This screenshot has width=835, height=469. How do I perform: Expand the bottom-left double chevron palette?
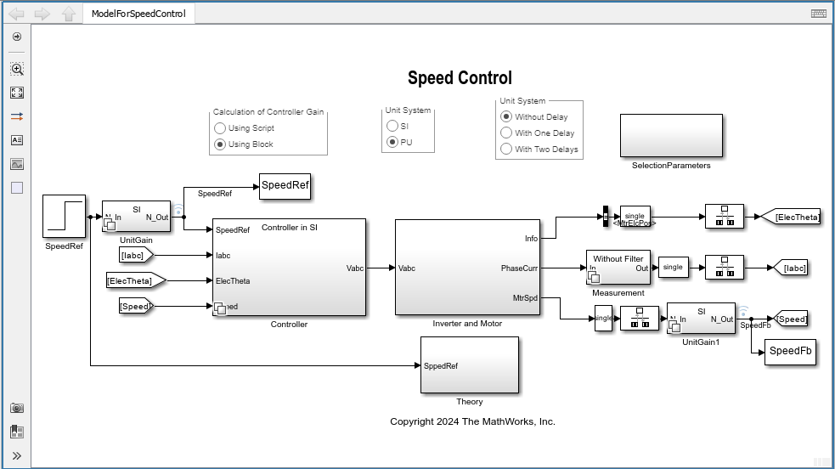tap(16, 456)
